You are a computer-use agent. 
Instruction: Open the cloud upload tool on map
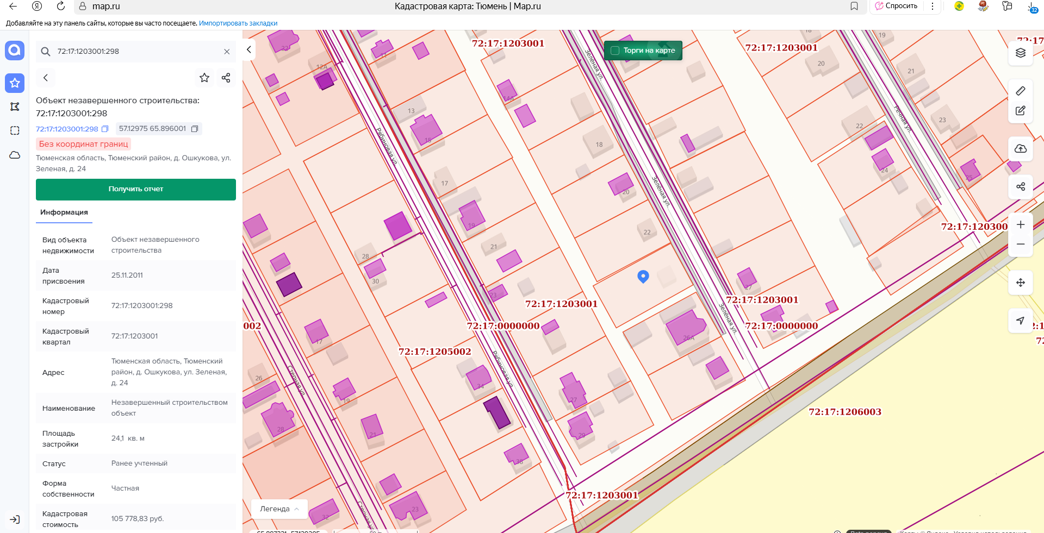[1020, 149]
